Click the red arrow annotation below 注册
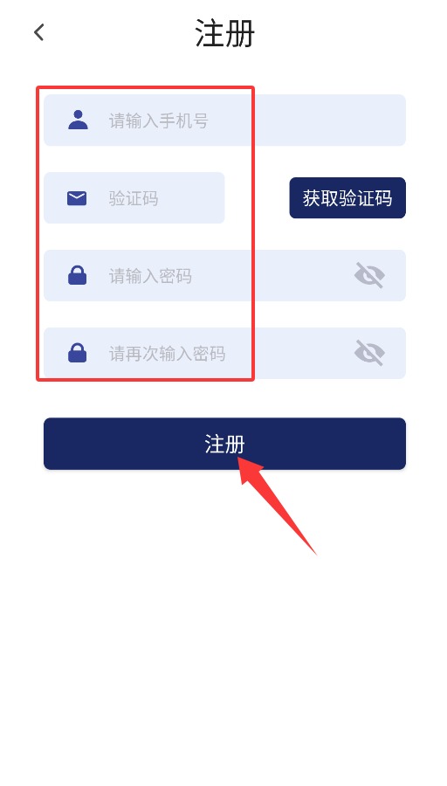This screenshot has width=447, height=786. click(x=277, y=506)
